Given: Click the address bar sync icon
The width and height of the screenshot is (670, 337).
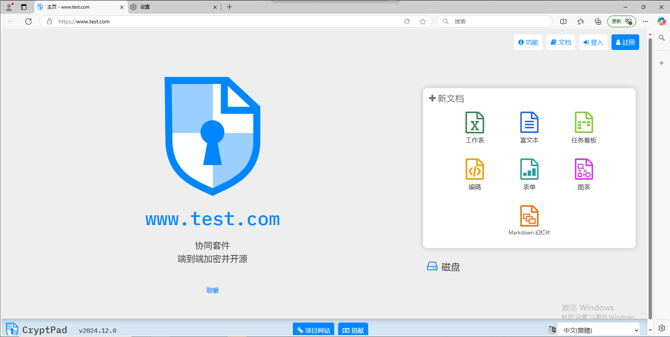Looking at the screenshot, I should point(407,21).
